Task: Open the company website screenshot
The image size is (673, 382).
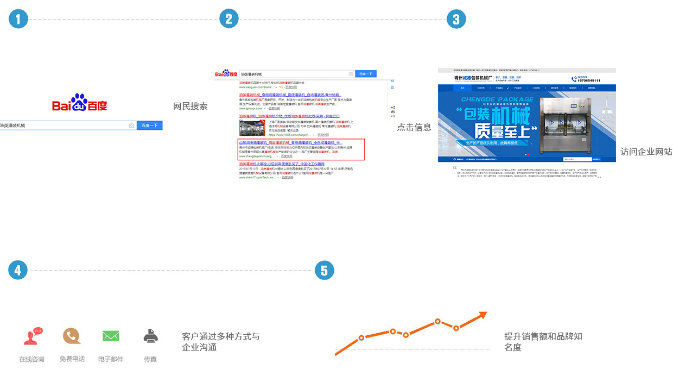Action: point(526,122)
